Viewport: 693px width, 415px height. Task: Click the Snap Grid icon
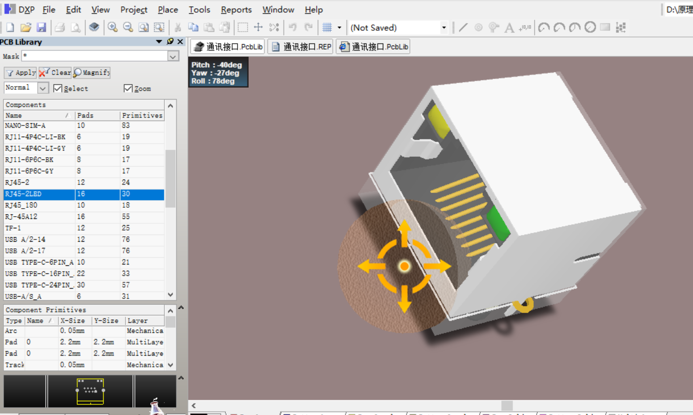point(327,27)
